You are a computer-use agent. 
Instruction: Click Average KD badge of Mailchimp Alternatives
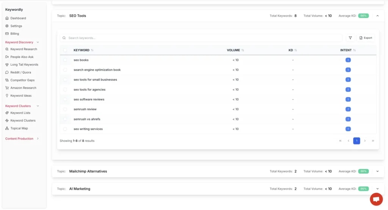click(x=363, y=171)
